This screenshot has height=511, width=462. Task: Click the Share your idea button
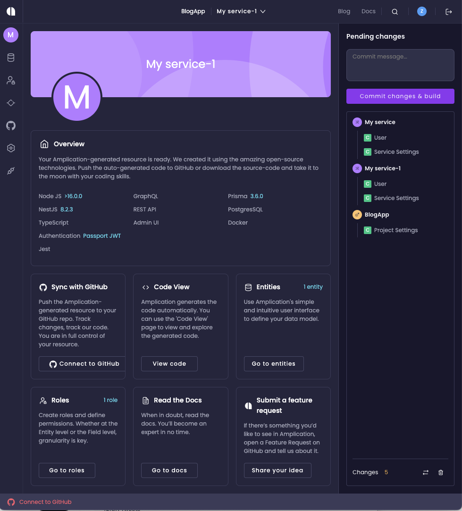click(x=277, y=470)
